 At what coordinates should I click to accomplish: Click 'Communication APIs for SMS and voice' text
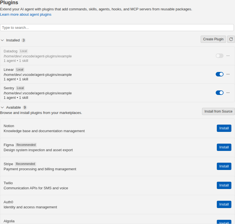36,188
